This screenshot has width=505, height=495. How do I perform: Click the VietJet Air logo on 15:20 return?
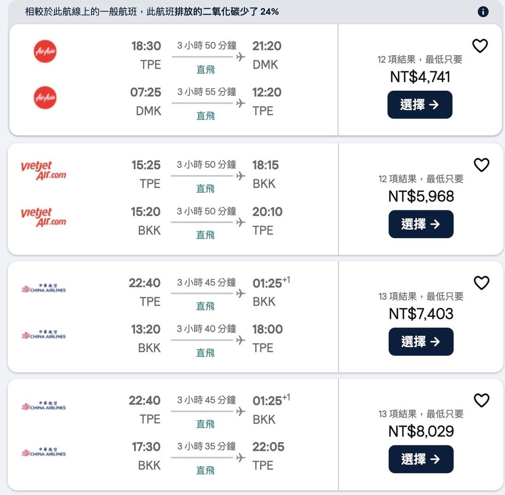44,217
